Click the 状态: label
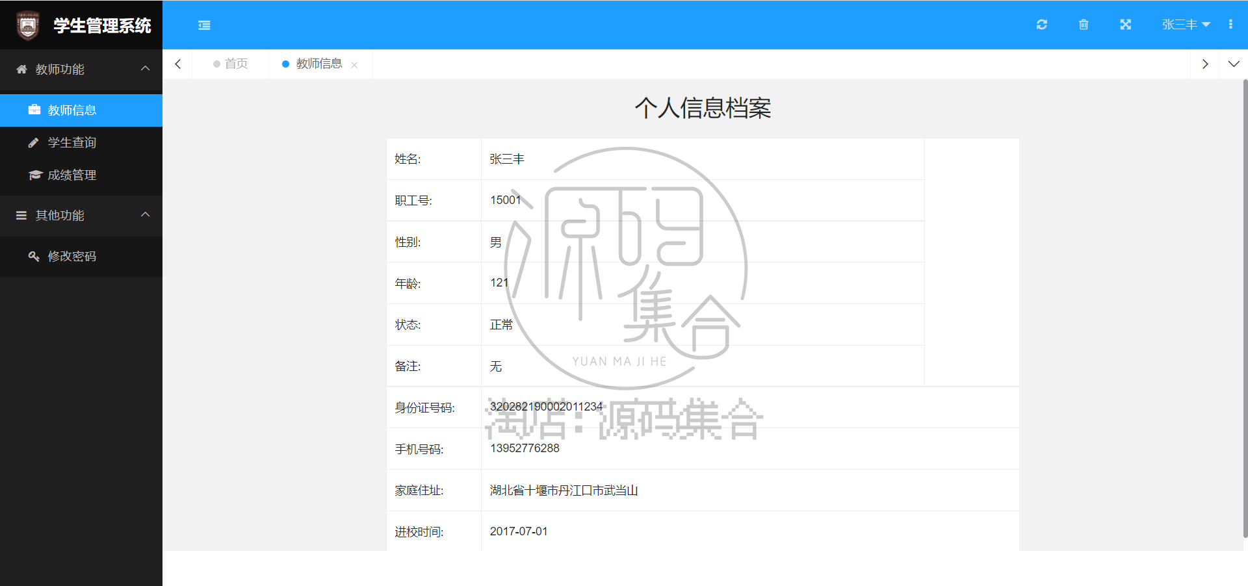 coord(408,324)
